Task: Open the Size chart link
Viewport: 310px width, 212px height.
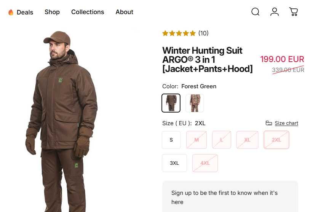Action: 286,123
